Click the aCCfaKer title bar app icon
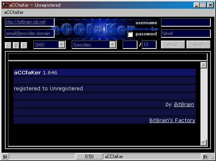216x161 pixels. (5, 5)
